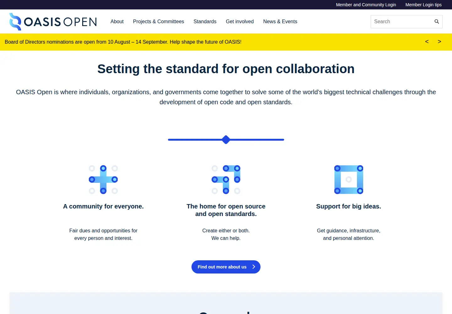452x314 pixels.
Task: Click Find out more about us button
Action: [x=226, y=267]
